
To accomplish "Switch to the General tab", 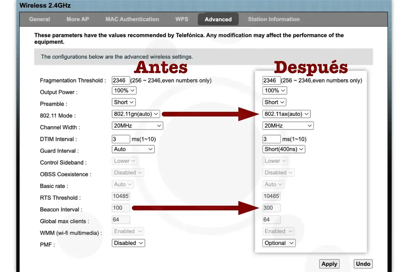I will [39, 19].
